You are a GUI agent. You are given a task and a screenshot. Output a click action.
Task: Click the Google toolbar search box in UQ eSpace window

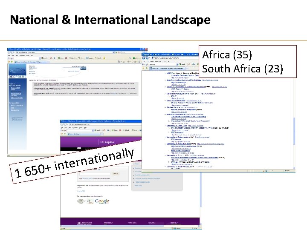coord(80,130)
